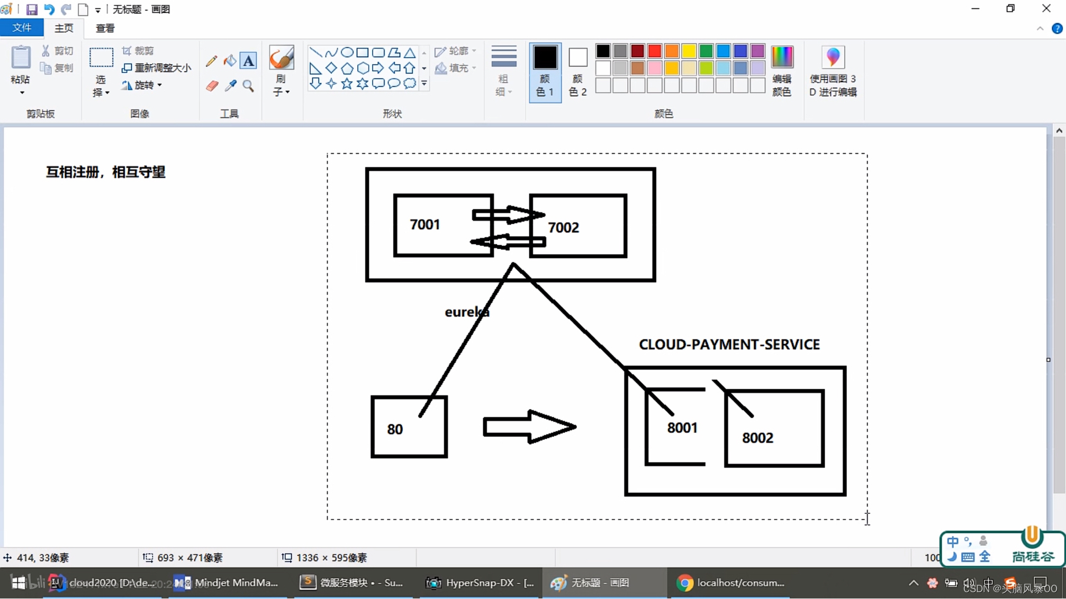Viewport: 1066px width, 599px height.
Task: Choose the Triangle shape
Action: 410,52
